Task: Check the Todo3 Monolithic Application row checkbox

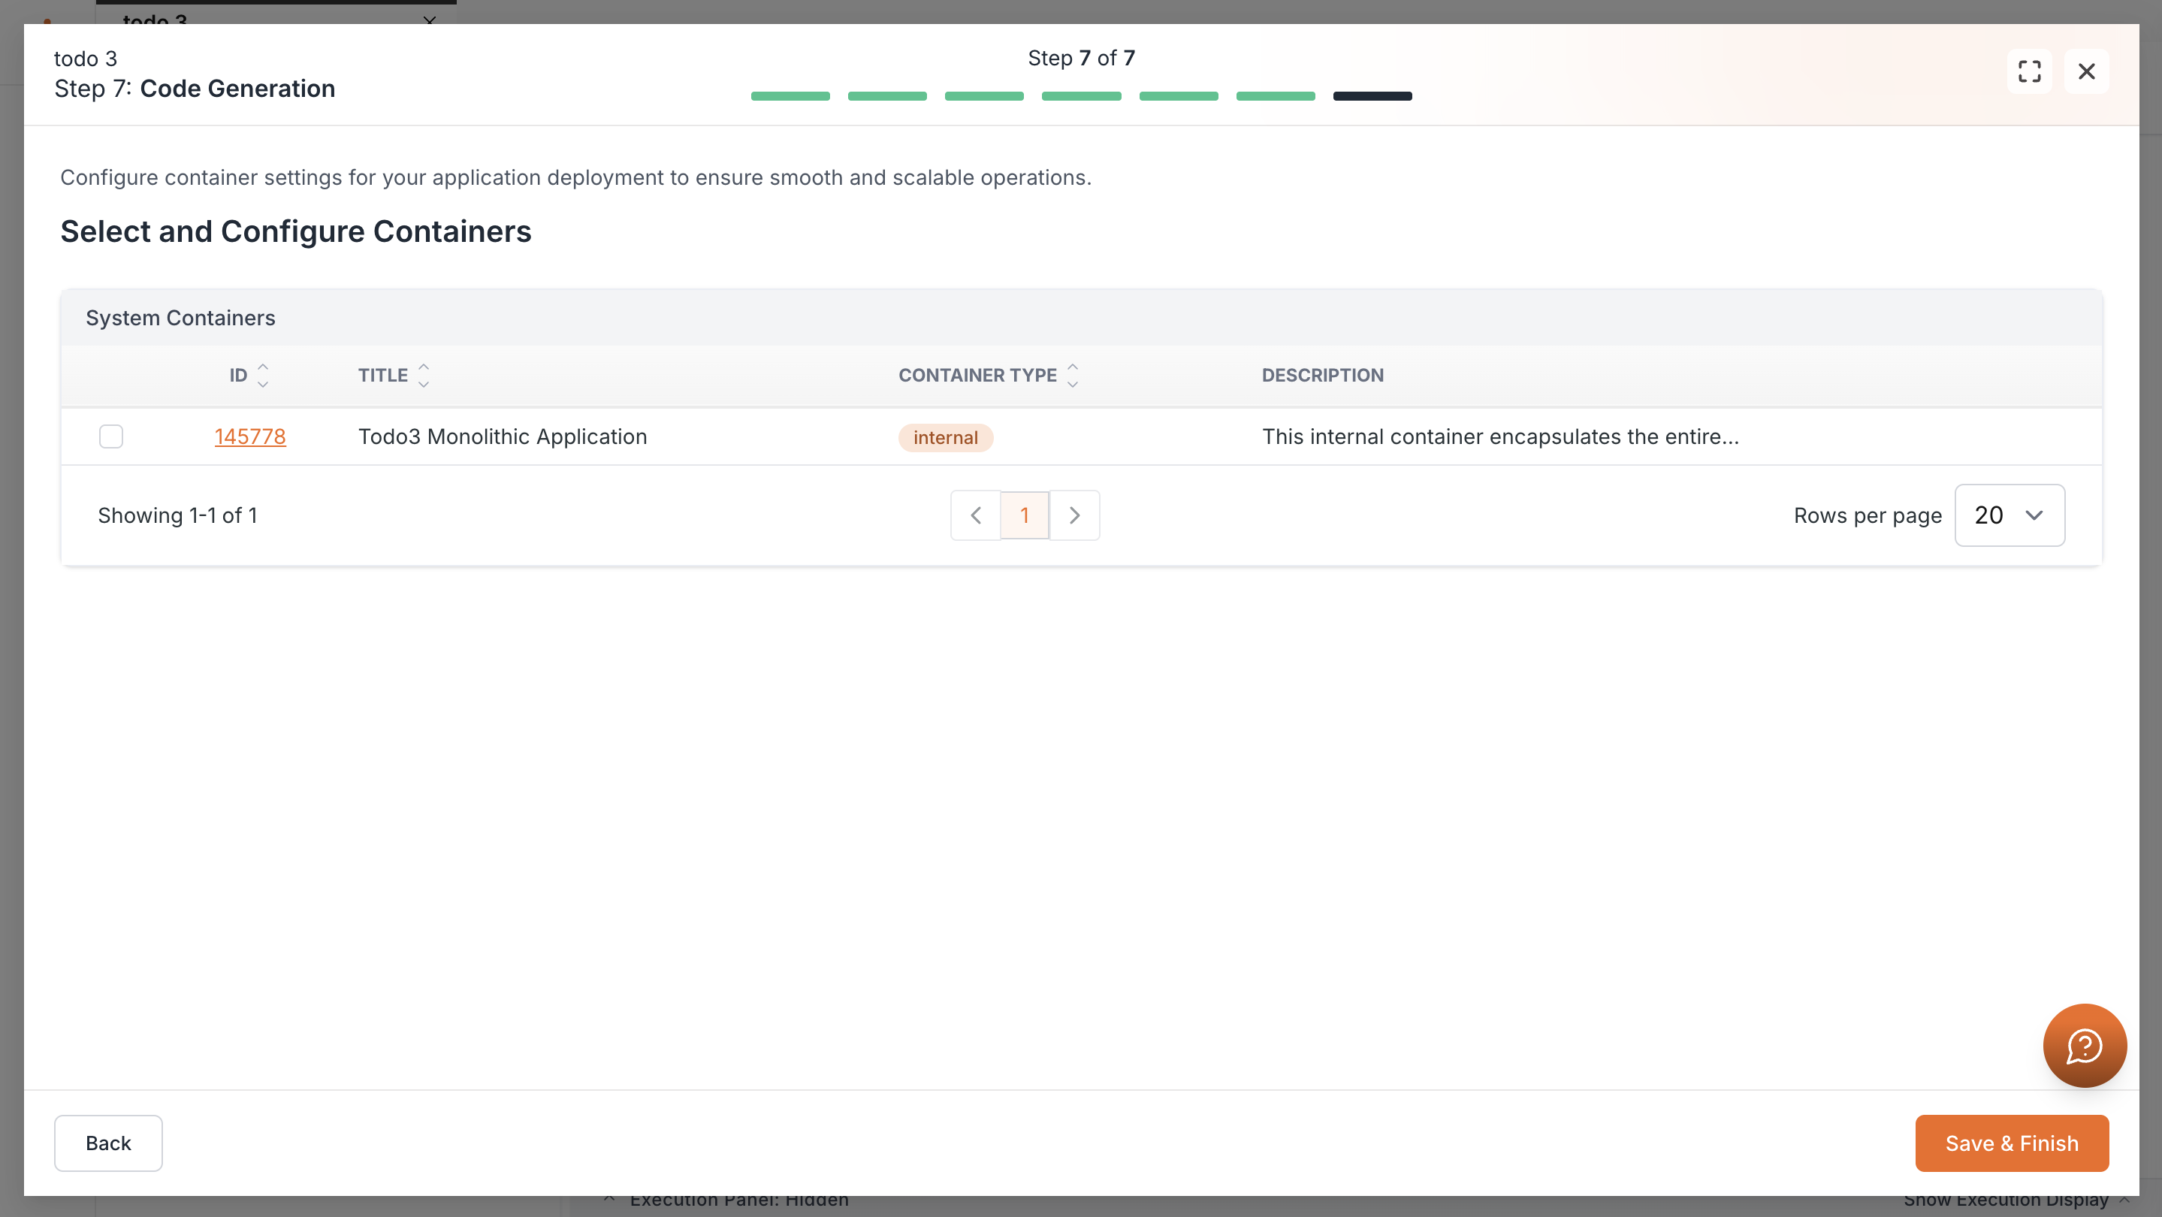Action: [110, 436]
